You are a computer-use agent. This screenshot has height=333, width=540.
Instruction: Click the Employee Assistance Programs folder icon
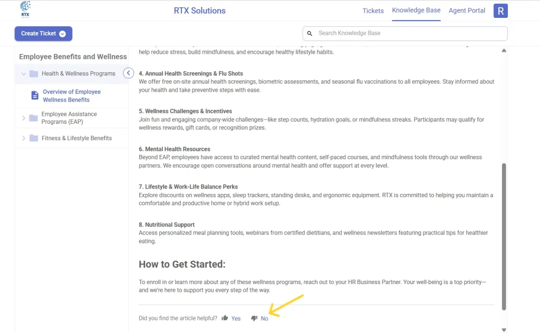click(x=33, y=118)
